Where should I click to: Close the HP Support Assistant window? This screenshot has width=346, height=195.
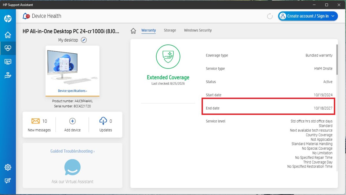pos(339,5)
